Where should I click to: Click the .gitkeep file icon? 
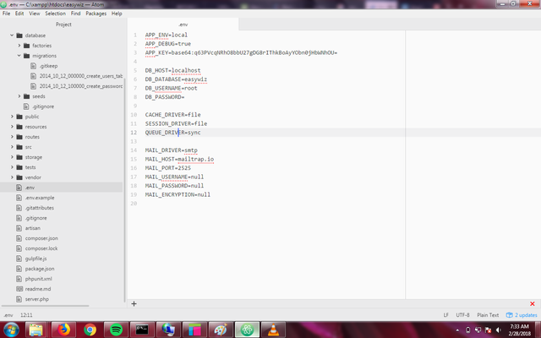pos(33,66)
